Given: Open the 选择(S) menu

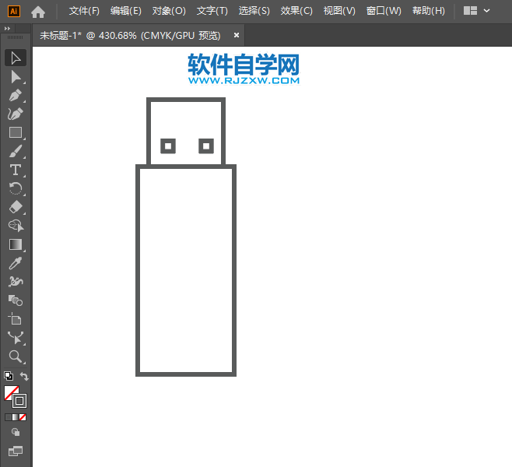Looking at the screenshot, I should point(254,11).
